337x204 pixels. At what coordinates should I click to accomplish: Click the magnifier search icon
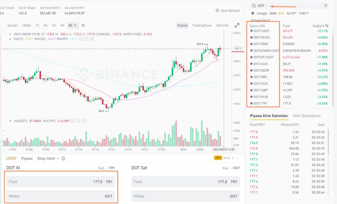[254, 6]
